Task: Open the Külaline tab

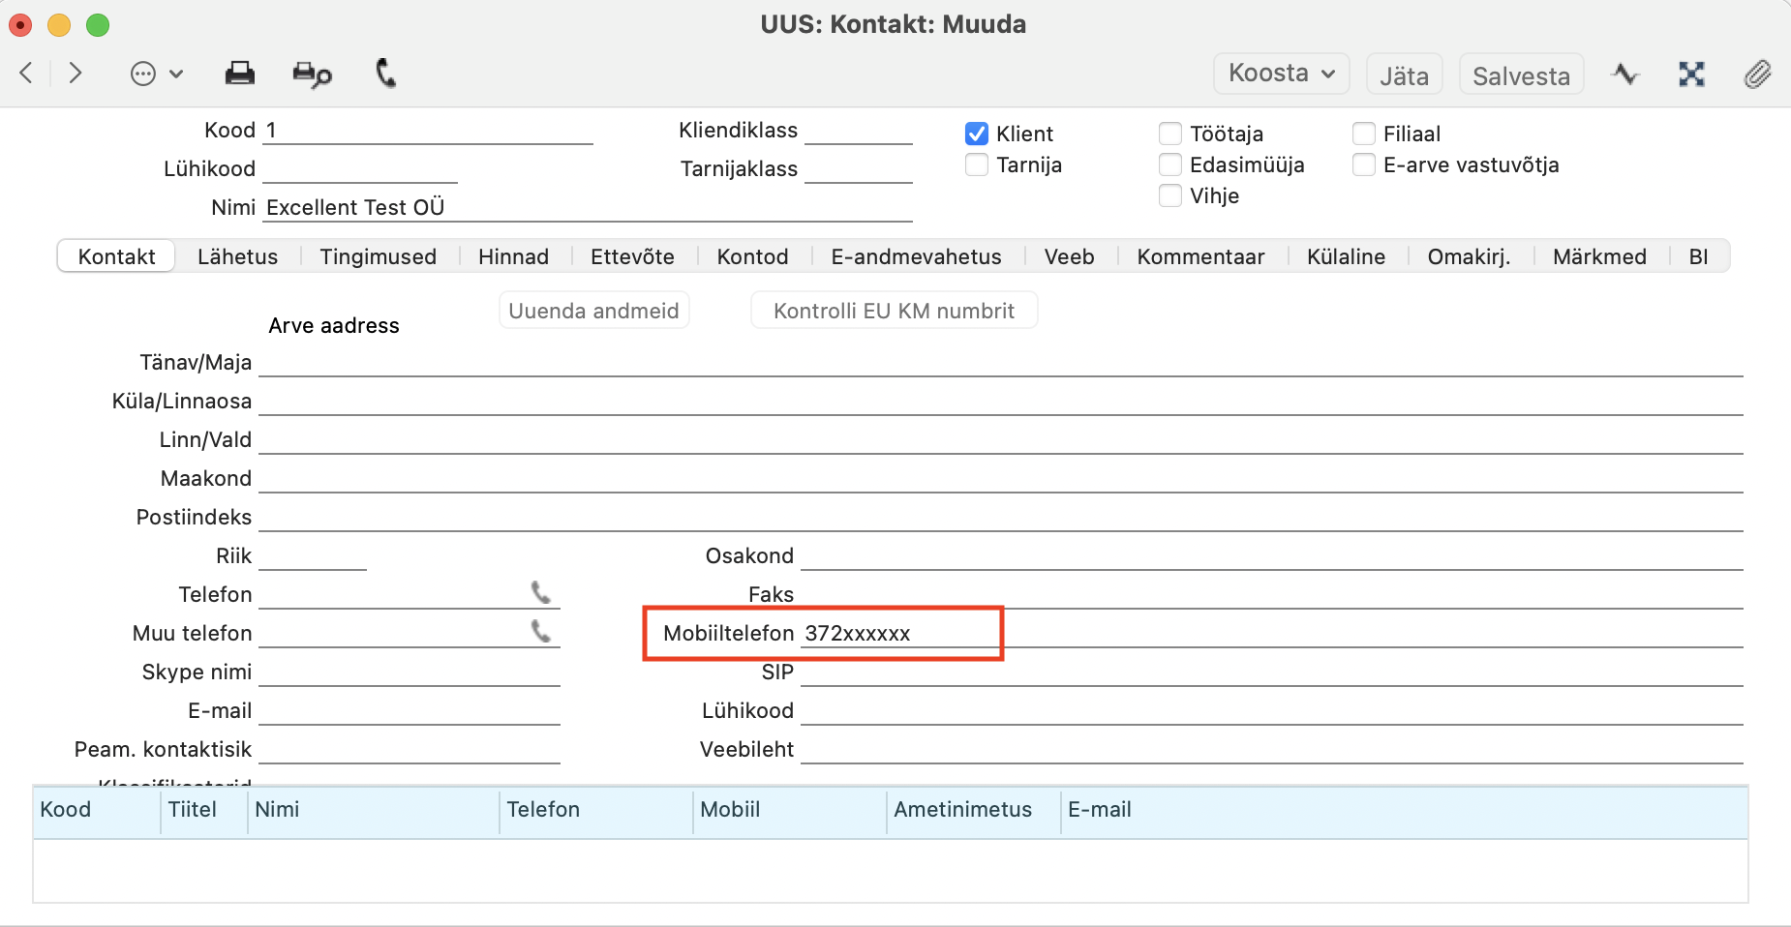Action: [x=1346, y=256]
